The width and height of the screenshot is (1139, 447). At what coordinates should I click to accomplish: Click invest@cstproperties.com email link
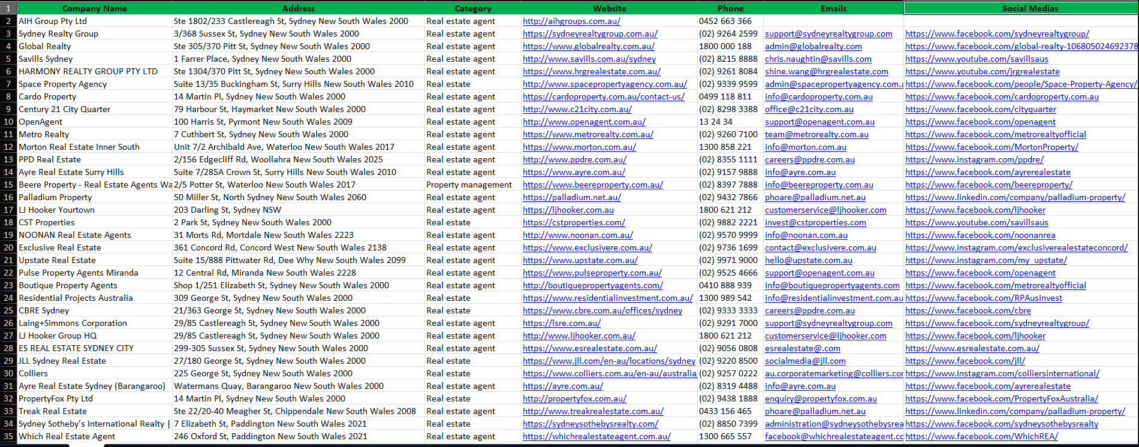coord(815,222)
